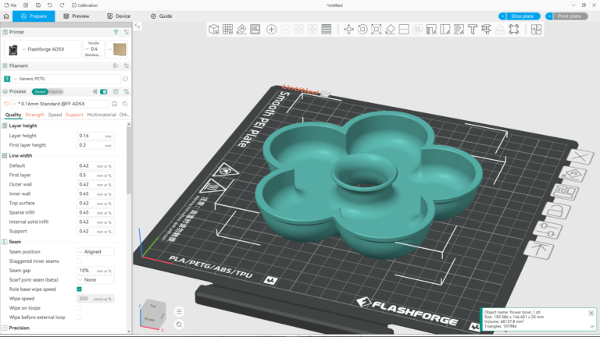Uncheck Role base wipe speed

point(79,289)
